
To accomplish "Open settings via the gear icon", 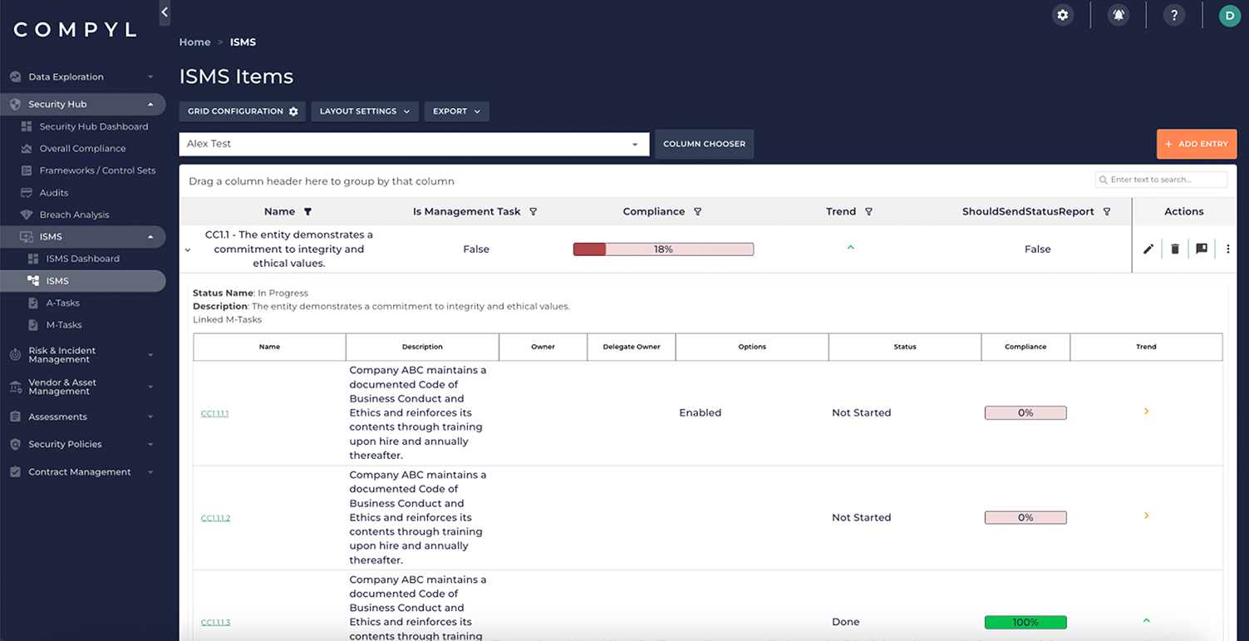I will [x=1063, y=14].
